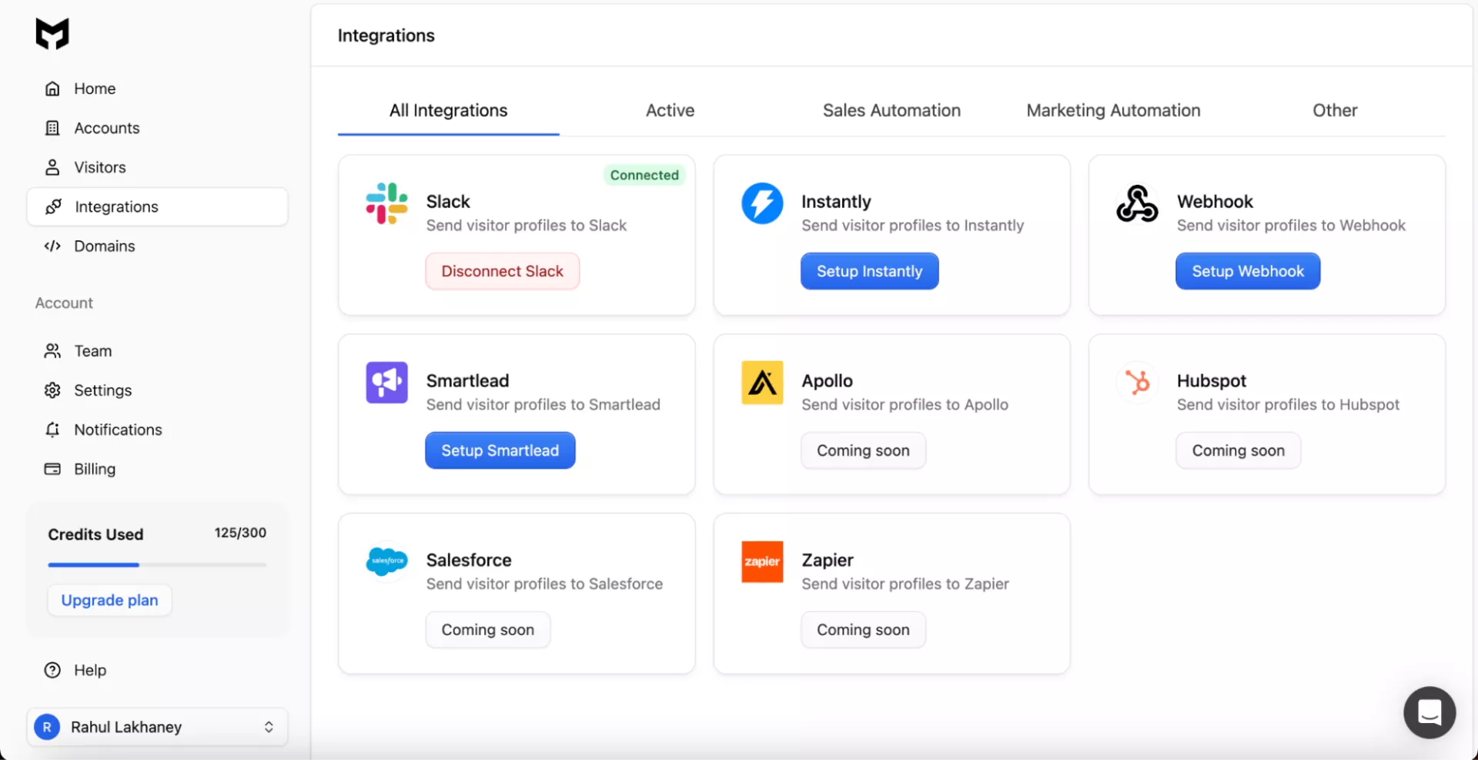Click the Salesforce cloud icon
The height and width of the screenshot is (760, 1478).
click(x=386, y=561)
